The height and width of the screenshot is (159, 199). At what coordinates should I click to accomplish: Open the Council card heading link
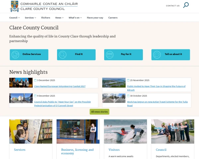click(x=161, y=150)
